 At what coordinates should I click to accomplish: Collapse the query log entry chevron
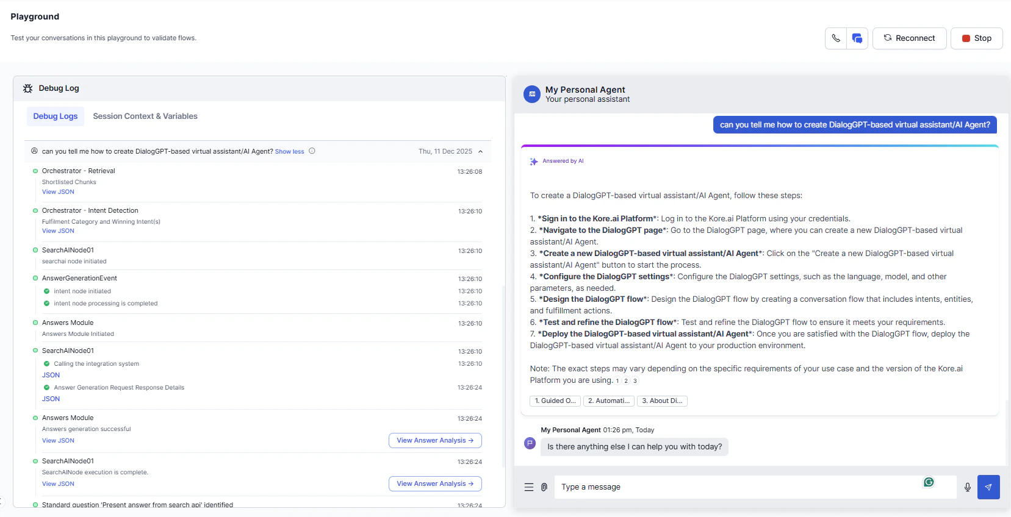[x=480, y=151]
